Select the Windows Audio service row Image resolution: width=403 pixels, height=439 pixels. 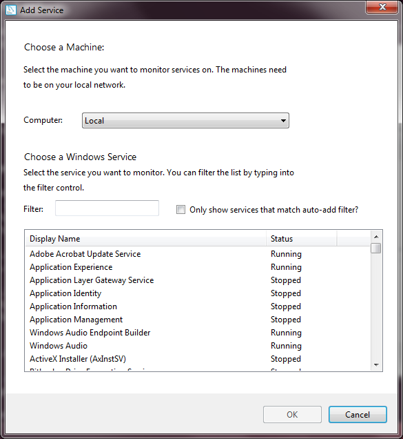click(198, 346)
